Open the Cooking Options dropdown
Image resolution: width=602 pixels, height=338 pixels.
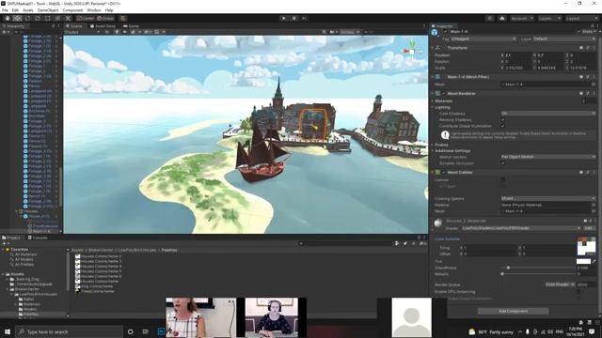pos(548,198)
